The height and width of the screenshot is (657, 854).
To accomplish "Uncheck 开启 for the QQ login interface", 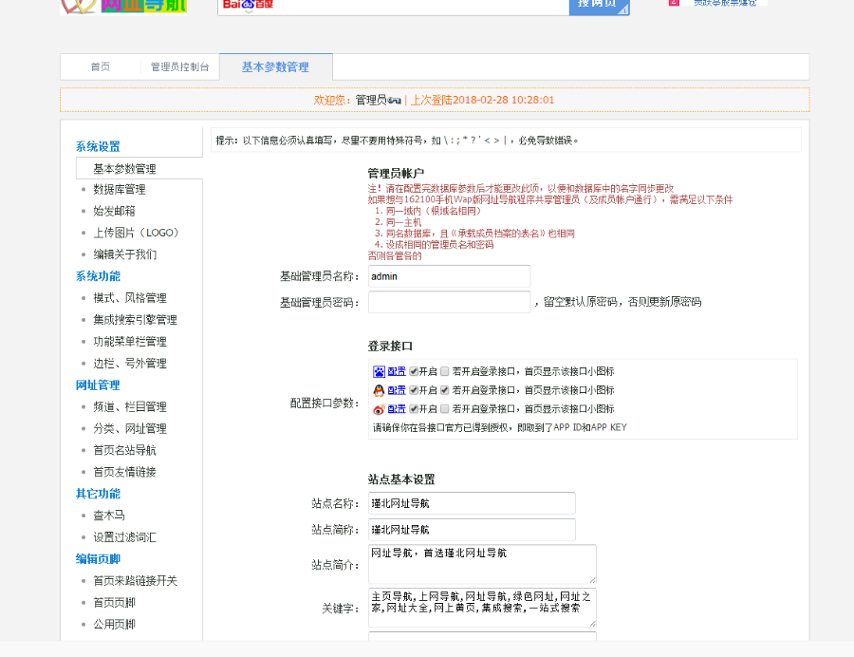I will (x=412, y=390).
